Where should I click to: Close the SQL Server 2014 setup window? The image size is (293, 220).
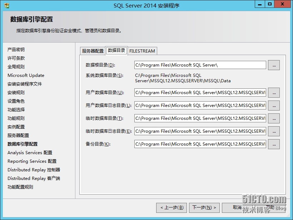pyautogui.click(x=282, y=4)
